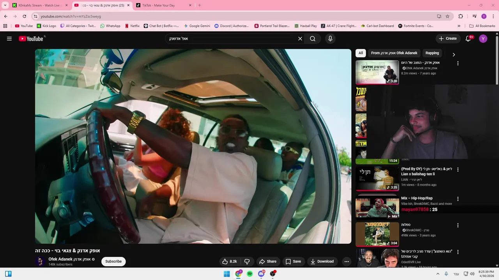Open Mix – Hip-Hop/Rap title
Image resolution: width=499 pixels, height=280 pixels.
click(x=417, y=198)
